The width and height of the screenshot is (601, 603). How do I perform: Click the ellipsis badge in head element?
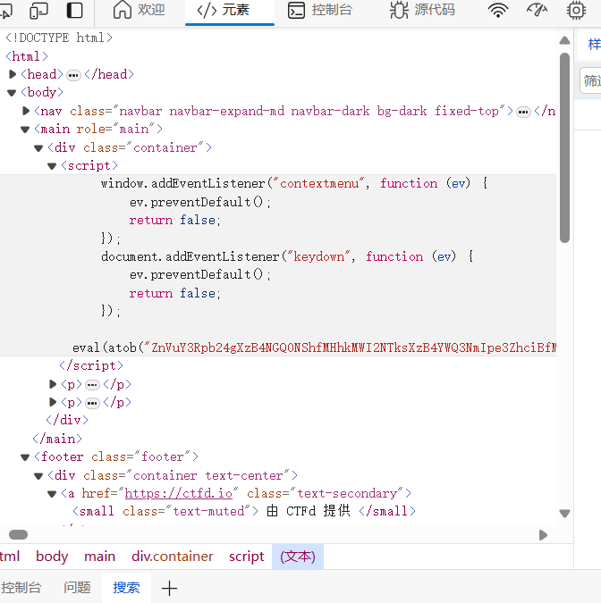73,75
